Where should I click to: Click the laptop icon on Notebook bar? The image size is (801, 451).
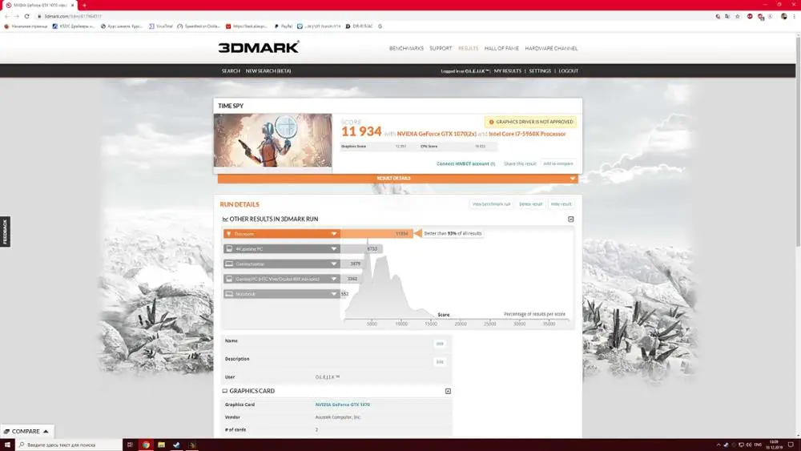[229, 294]
